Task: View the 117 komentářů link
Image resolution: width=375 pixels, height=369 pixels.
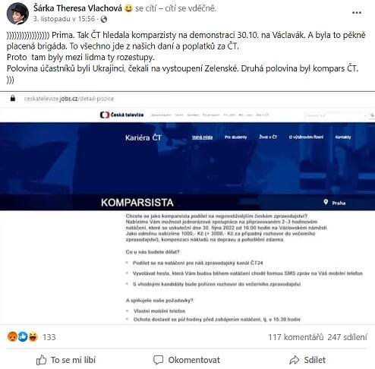Action: 295,337
